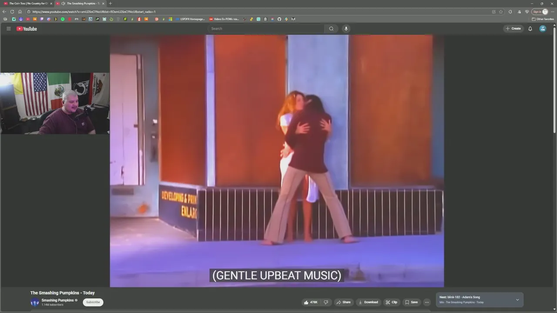Like the video with 478K likes
This screenshot has height=313, width=557.
(x=311, y=302)
